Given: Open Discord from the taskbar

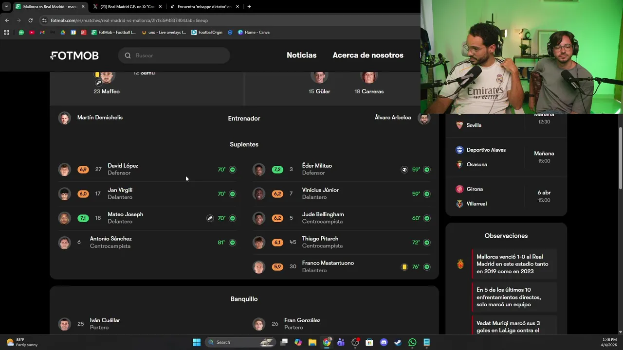Looking at the screenshot, I should (x=384, y=342).
